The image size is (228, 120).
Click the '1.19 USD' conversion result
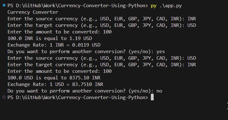81,38
